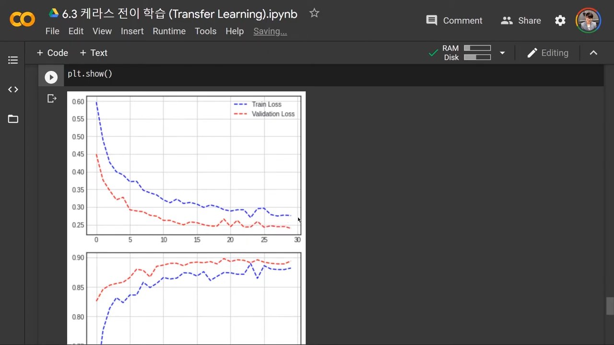
Task: Open the Tools menu
Action: (205, 31)
